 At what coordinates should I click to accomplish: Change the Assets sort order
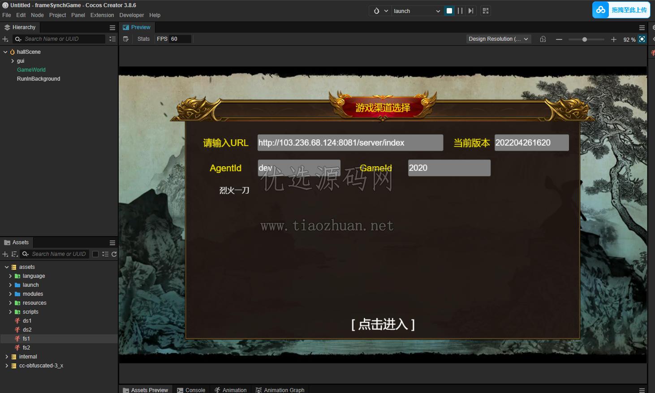click(14, 254)
